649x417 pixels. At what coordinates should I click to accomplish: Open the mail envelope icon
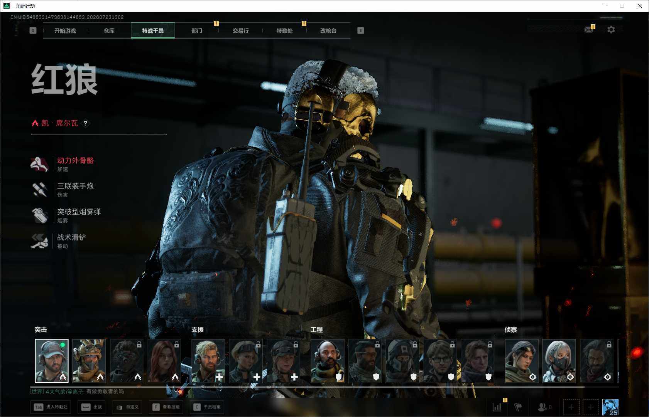pos(589,30)
